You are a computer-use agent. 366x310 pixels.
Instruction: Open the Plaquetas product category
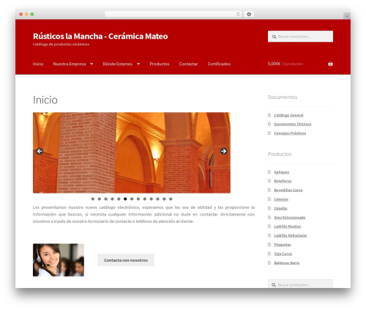coord(283,245)
